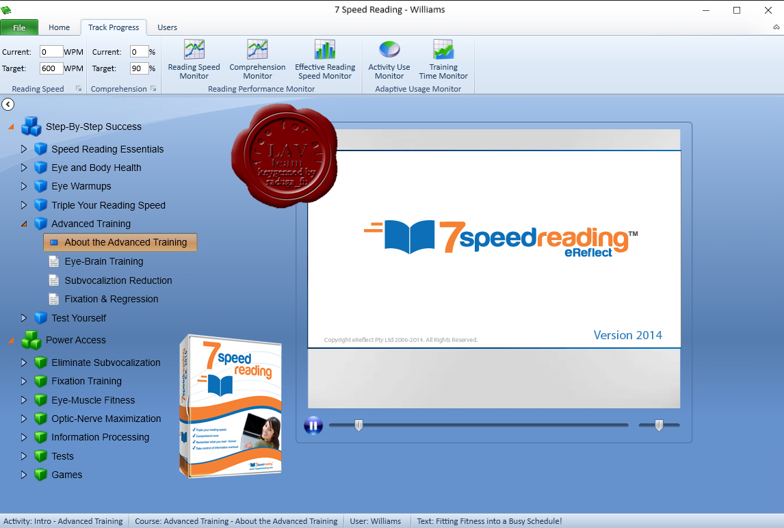Image resolution: width=784 pixels, height=528 pixels.
Task: Click the app icon in the title bar
Action: click(x=6, y=10)
